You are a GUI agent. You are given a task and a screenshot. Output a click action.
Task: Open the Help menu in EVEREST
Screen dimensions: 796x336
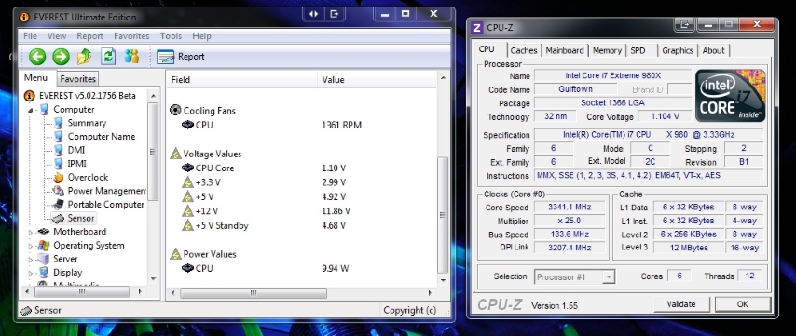[x=201, y=36]
